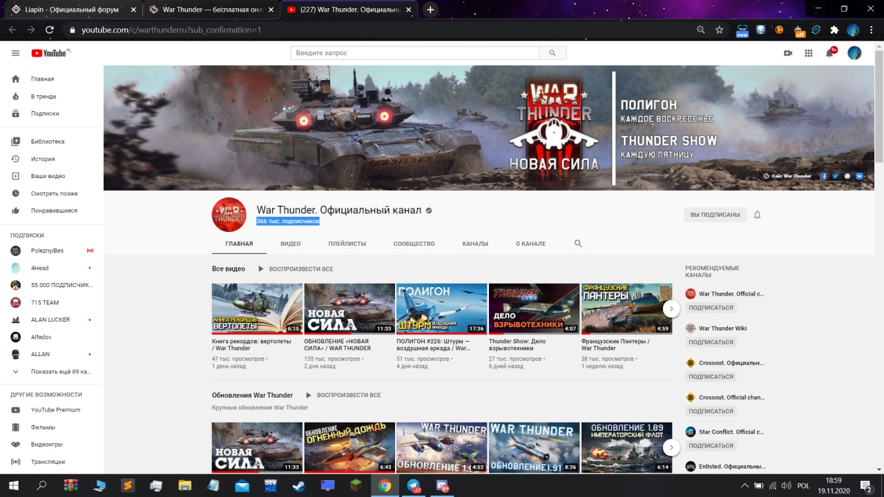This screenshot has height=497, width=884.
Task: Show next videos in Все видео row
Action: pos(671,309)
